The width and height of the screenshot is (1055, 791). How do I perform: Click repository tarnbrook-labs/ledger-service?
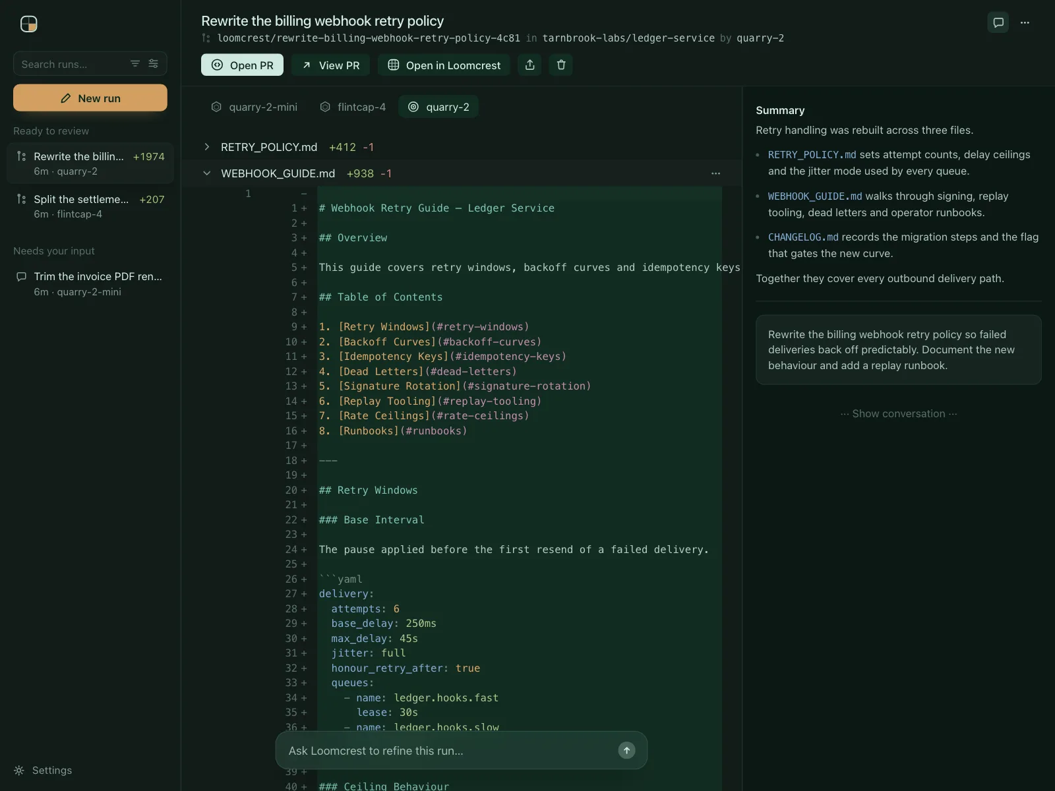coord(628,38)
